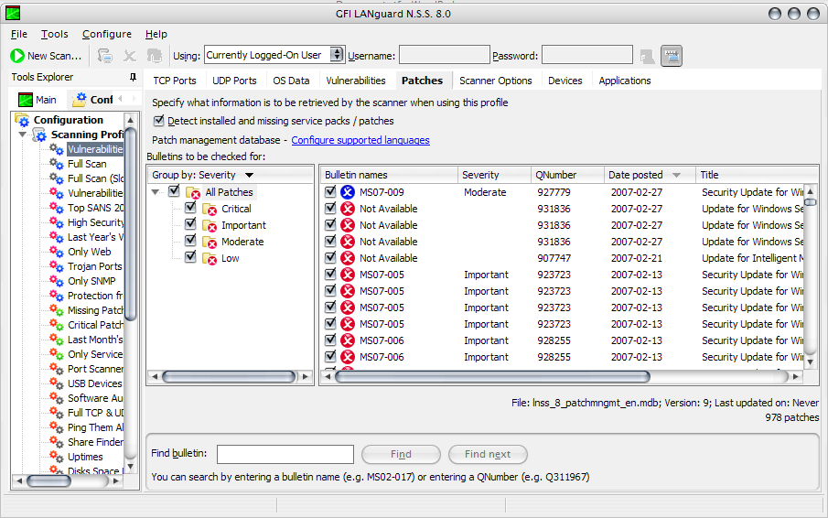The image size is (828, 518).
Task: Uncheck checkbox for QNumber 907747 bulletin
Action: 330,257
